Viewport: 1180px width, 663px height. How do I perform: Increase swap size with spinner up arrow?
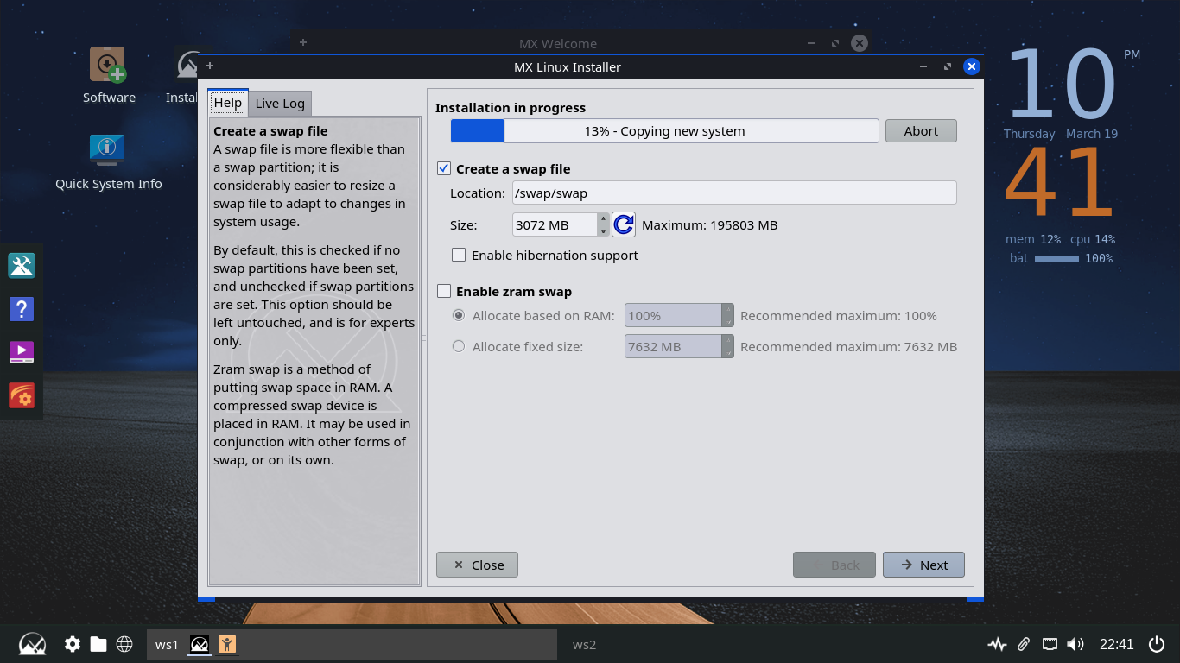(603, 219)
